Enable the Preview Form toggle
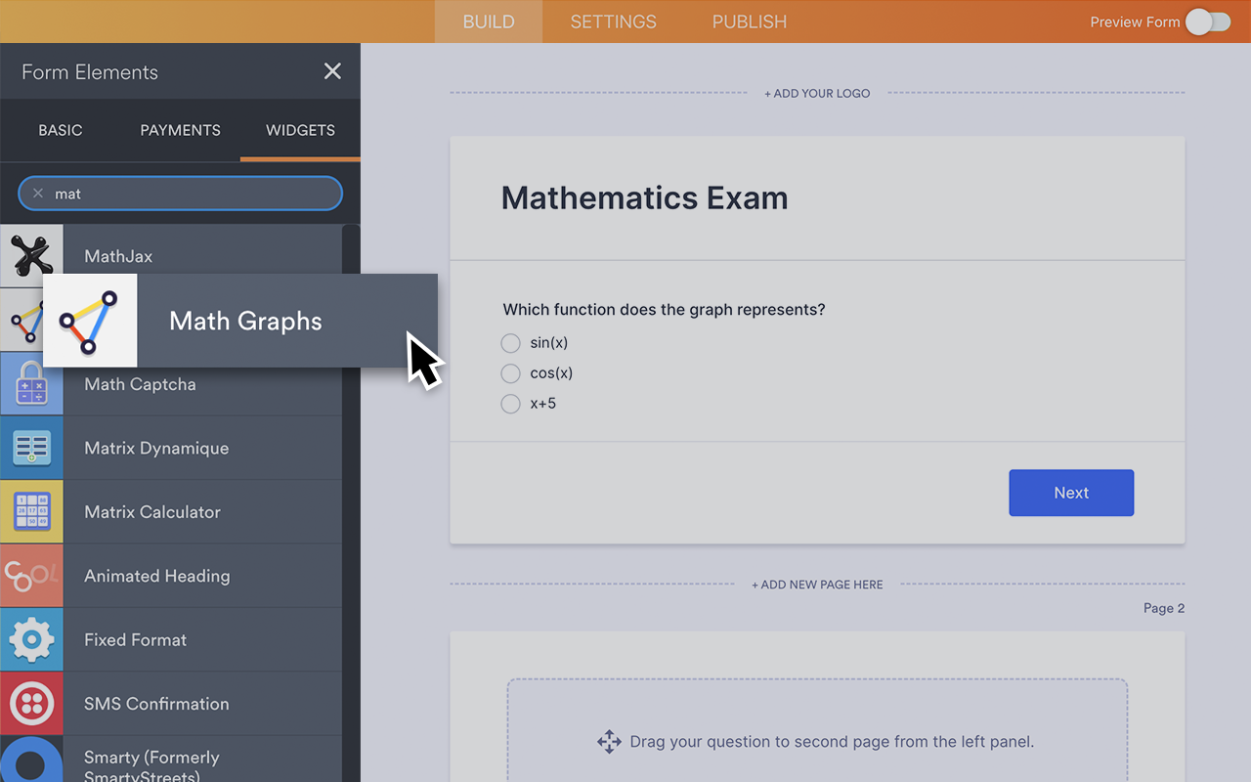 coord(1208,22)
